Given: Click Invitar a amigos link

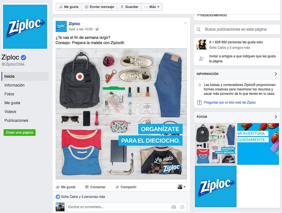Looking at the screenshot, I should coord(242,59).
